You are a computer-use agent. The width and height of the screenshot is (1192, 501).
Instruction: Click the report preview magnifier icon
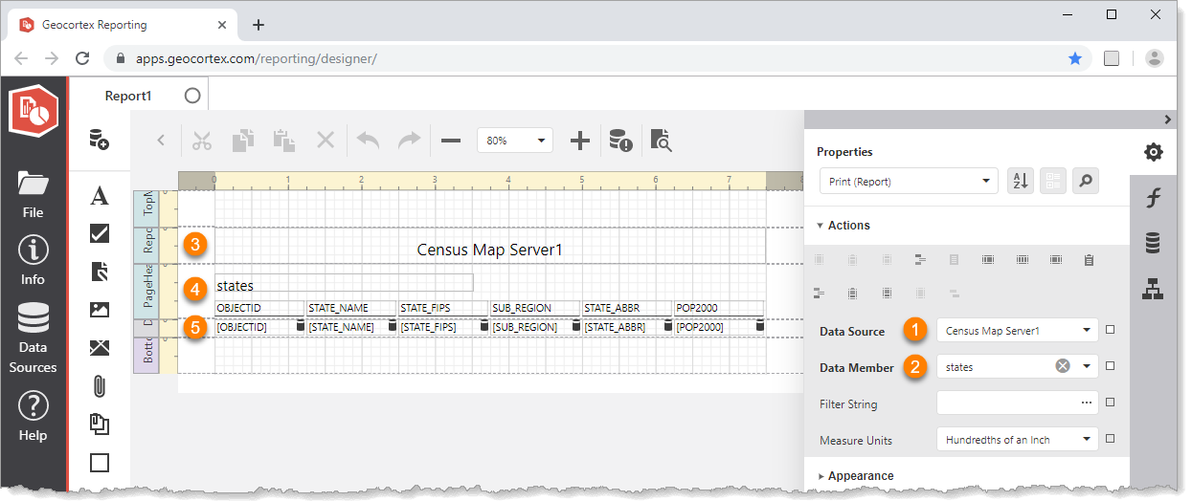pyautogui.click(x=662, y=140)
